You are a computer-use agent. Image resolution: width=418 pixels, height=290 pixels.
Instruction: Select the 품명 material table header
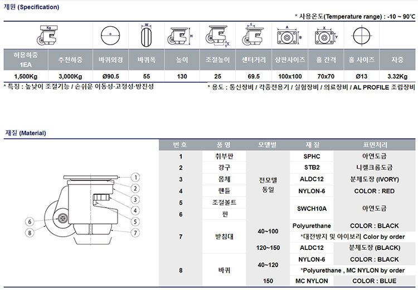(x=224, y=145)
